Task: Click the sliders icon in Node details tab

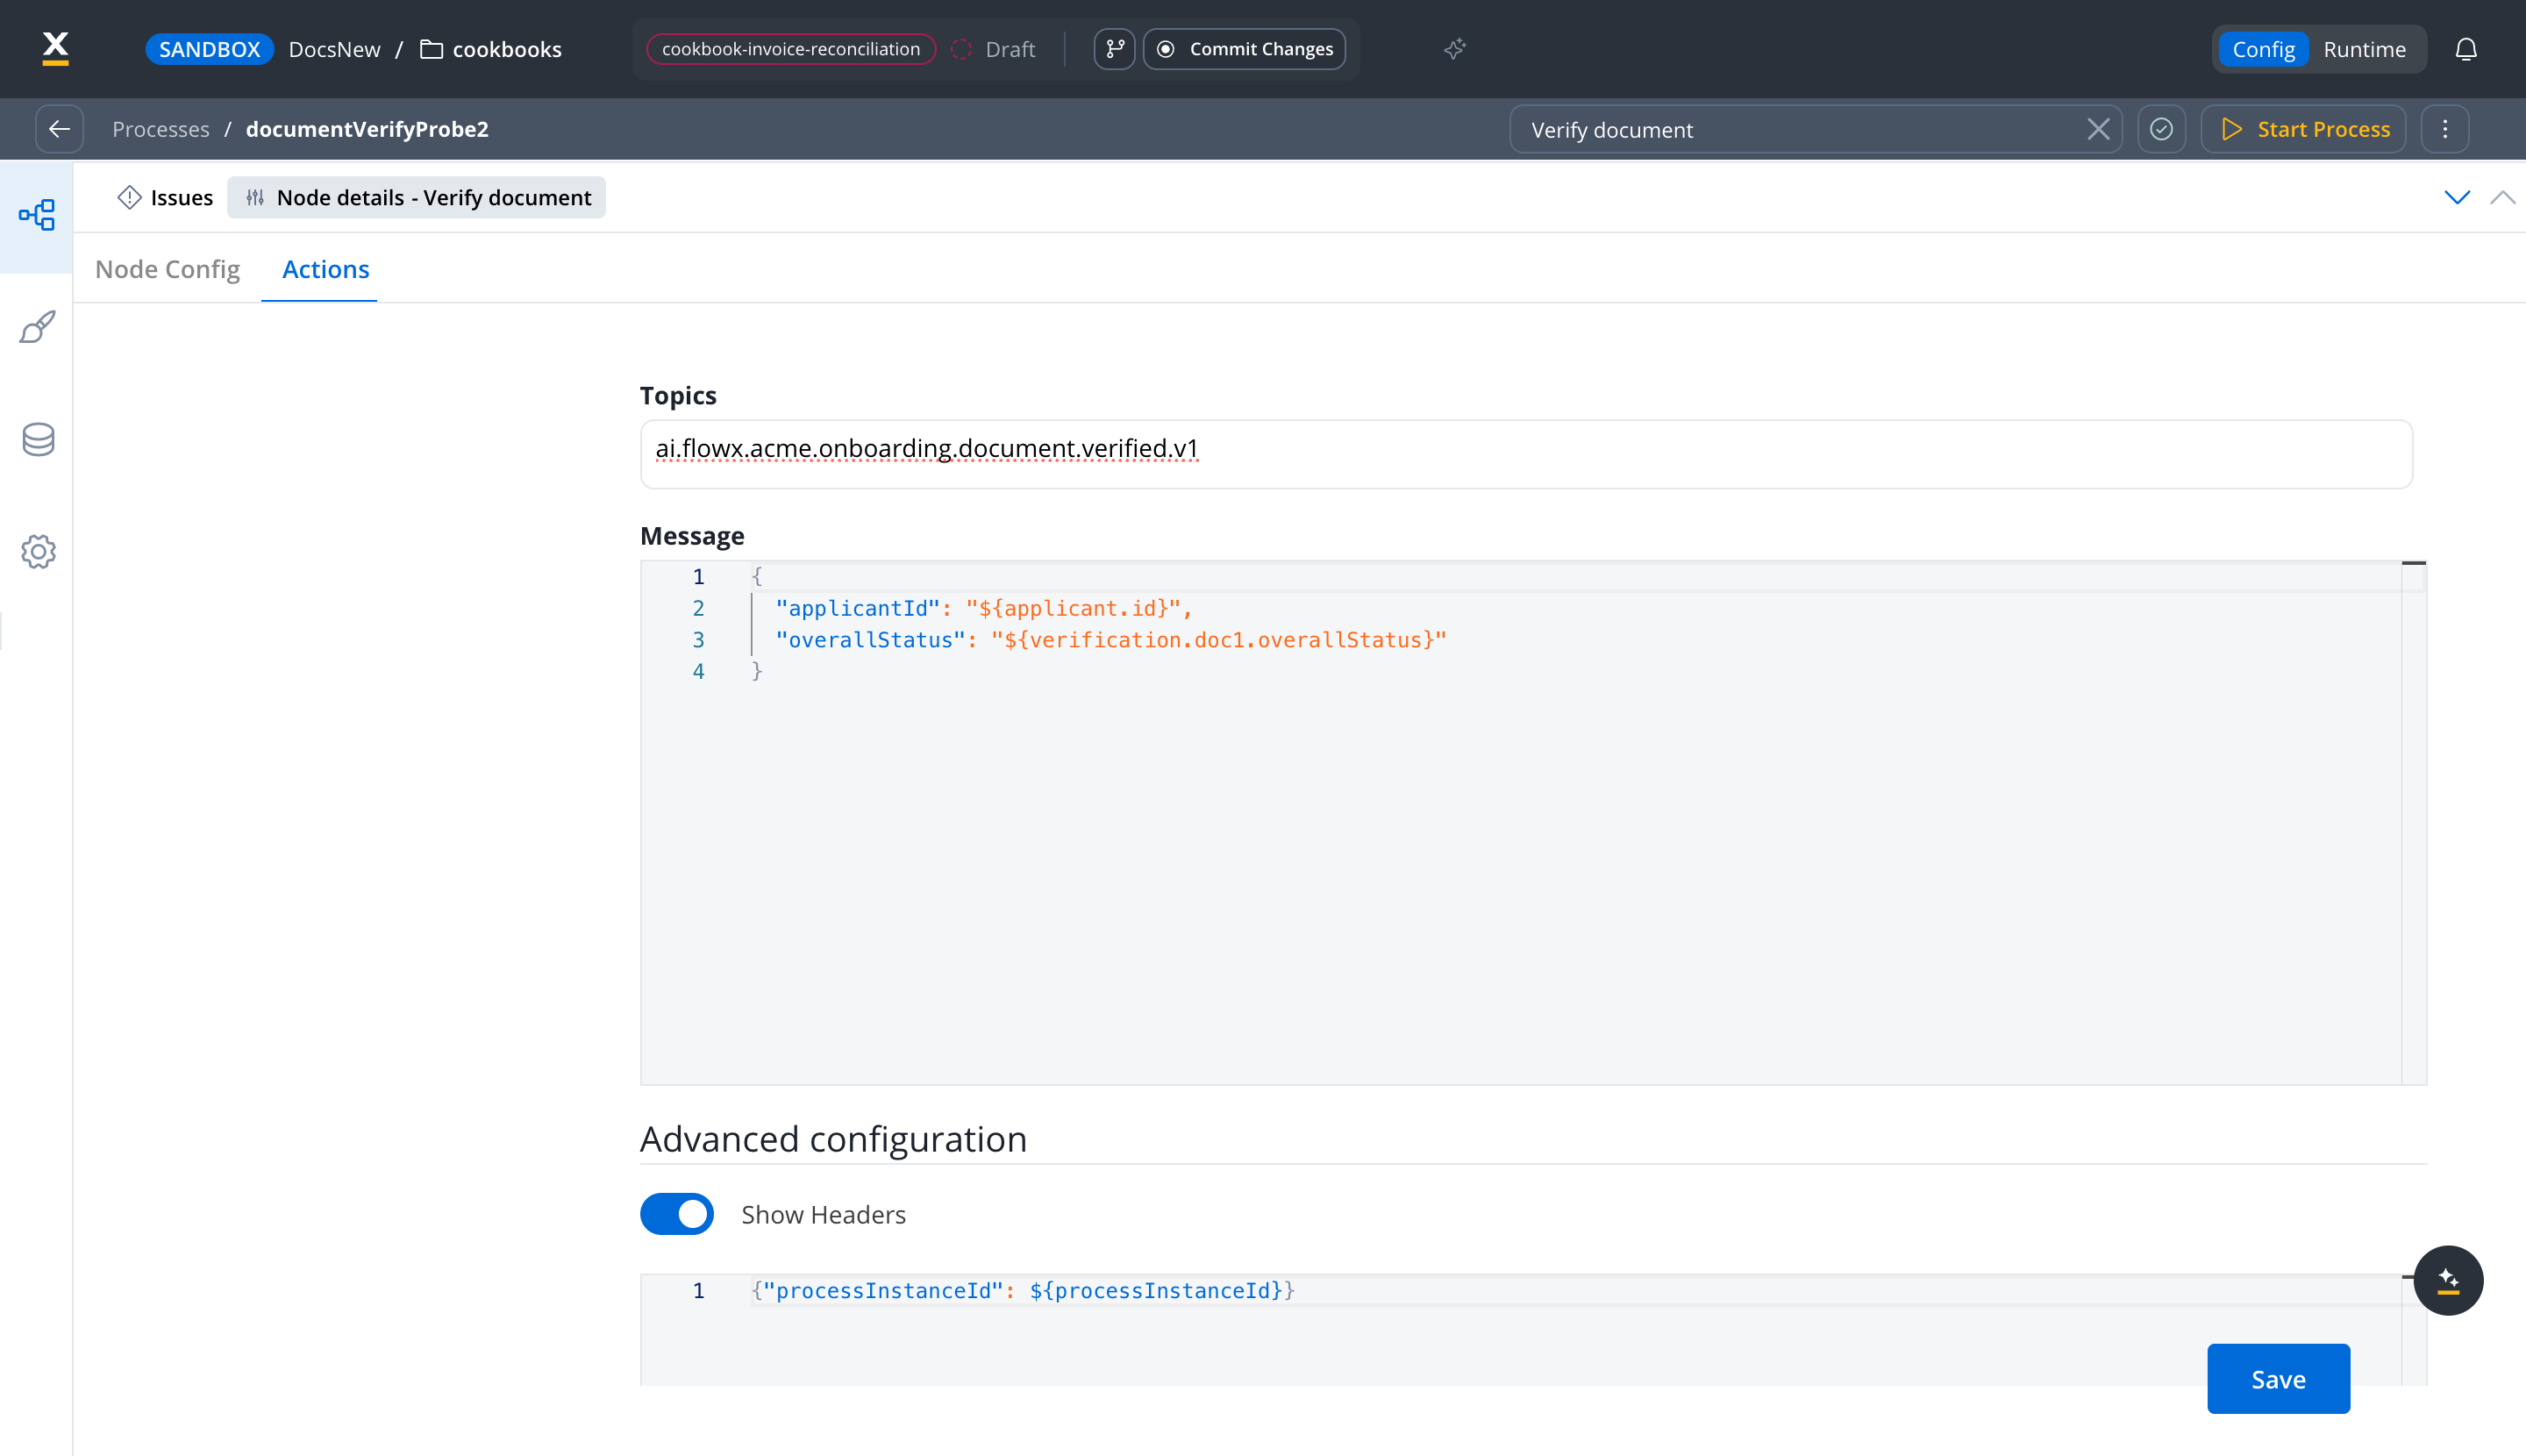Action: click(x=255, y=198)
